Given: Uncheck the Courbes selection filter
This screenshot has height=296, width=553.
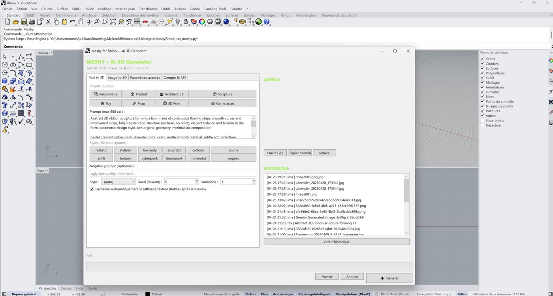Looking at the screenshot, I should pyautogui.click(x=482, y=64).
